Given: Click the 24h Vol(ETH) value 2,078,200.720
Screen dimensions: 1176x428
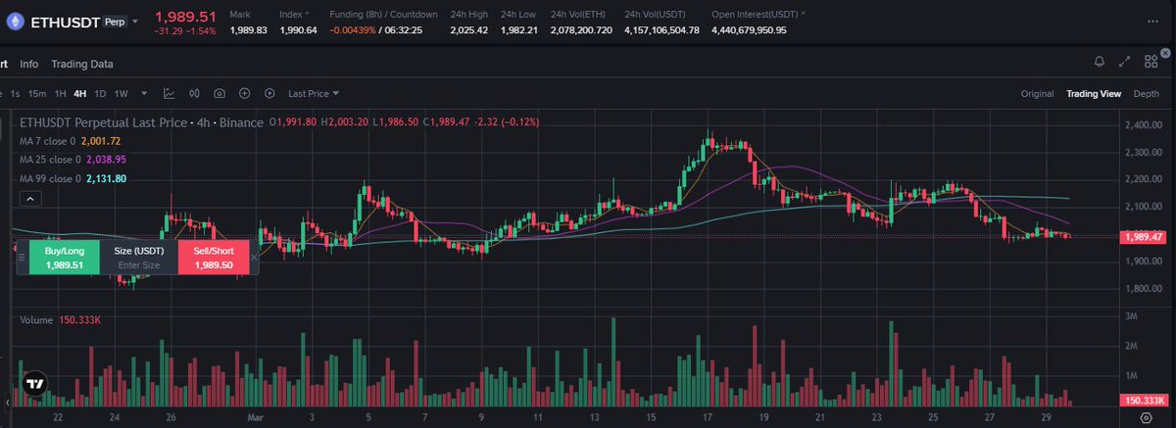Looking at the screenshot, I should pos(581,30).
